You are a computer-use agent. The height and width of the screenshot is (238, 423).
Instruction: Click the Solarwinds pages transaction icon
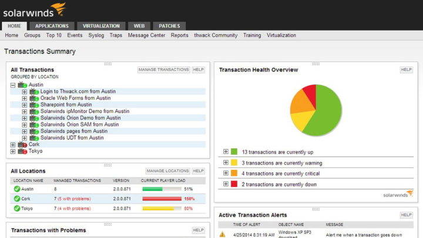point(34,131)
